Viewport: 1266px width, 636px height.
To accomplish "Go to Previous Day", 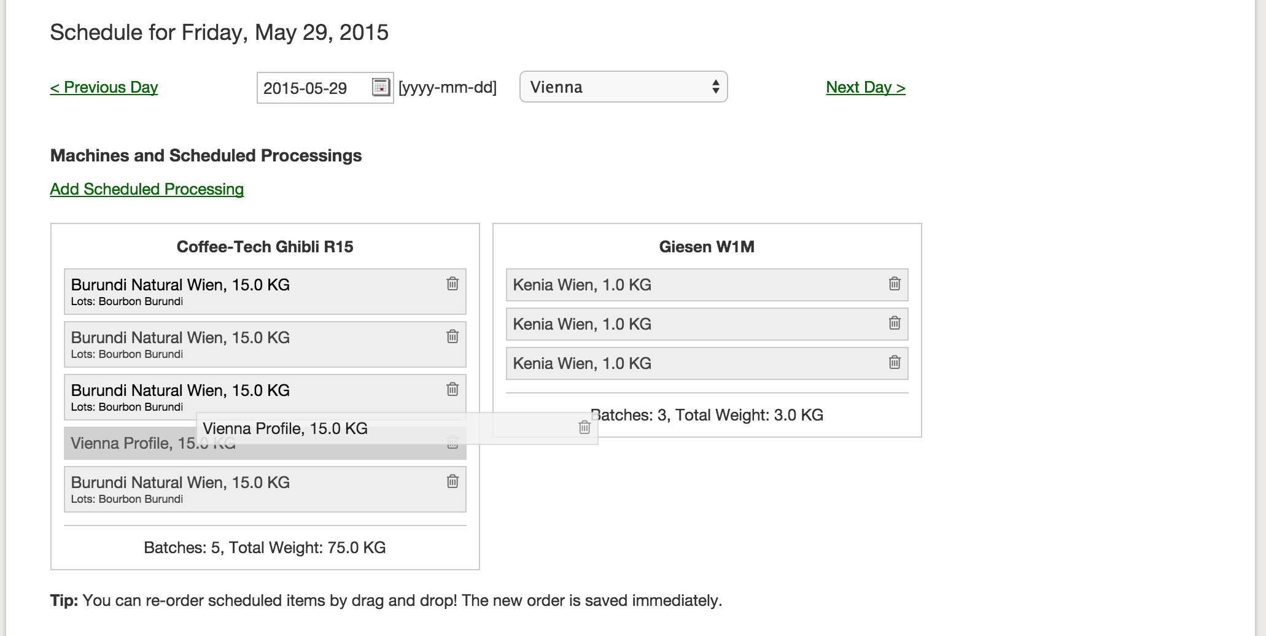I will click(104, 87).
